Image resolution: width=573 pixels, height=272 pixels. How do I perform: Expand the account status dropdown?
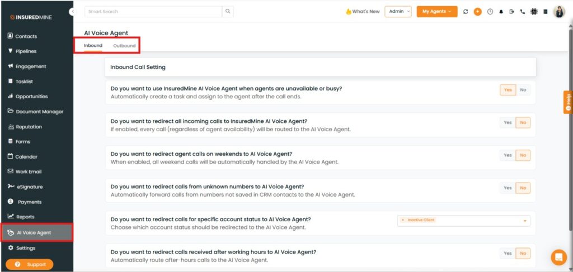tap(525, 221)
